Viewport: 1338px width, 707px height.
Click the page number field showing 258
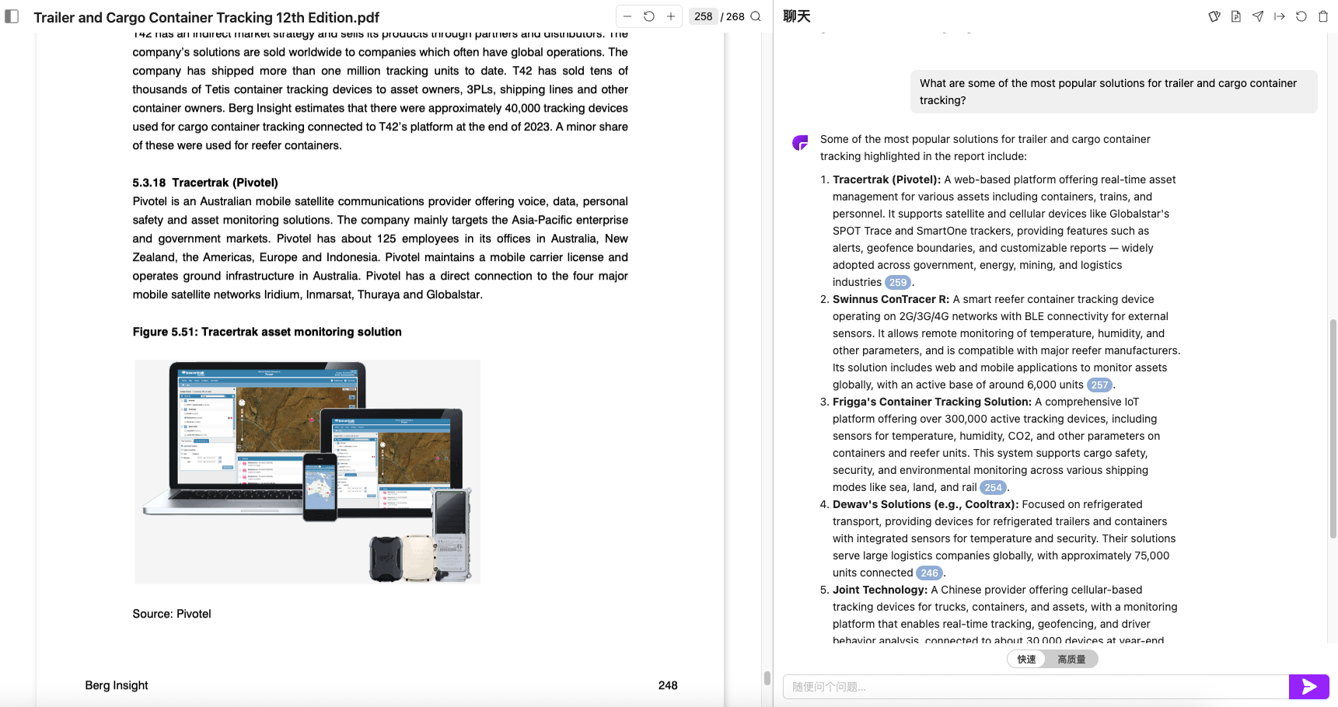(x=704, y=16)
